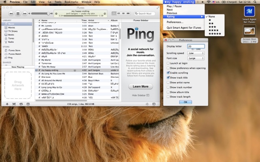Uncheck the song Tomorrow
This screenshot has width=260, height=162.
39,63
